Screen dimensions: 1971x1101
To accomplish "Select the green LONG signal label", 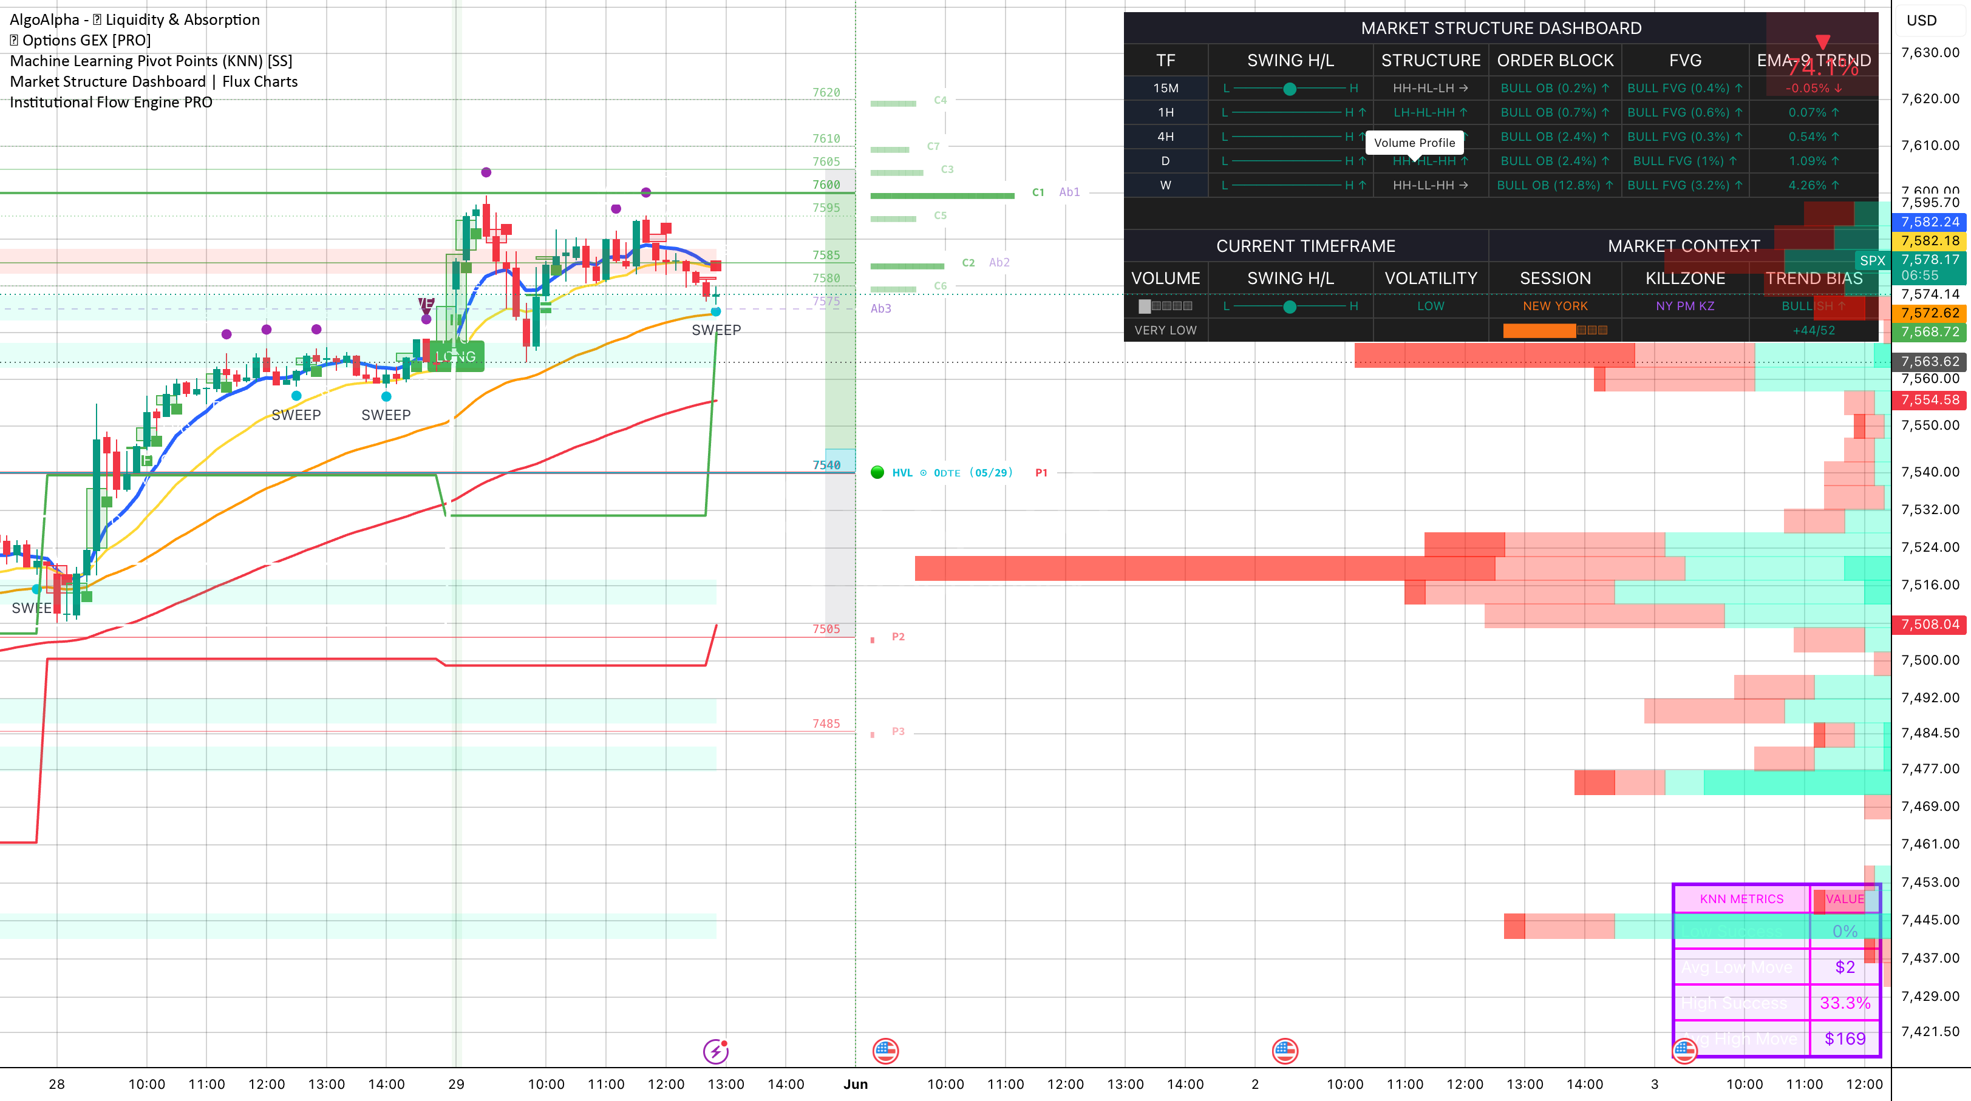I will pyautogui.click(x=457, y=357).
